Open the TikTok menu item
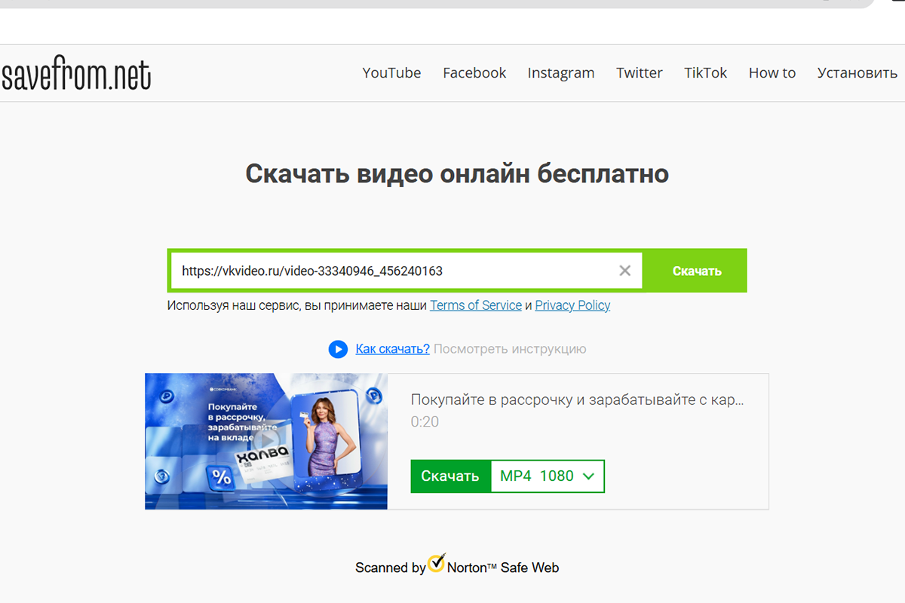Viewport: 905px width, 603px height. (706, 73)
